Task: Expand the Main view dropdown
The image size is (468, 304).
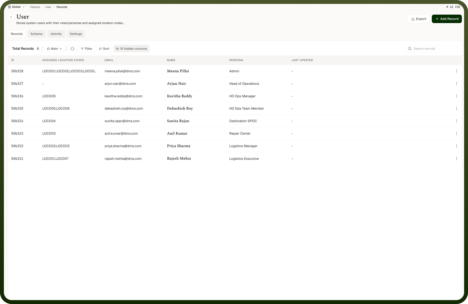Action: point(54,49)
